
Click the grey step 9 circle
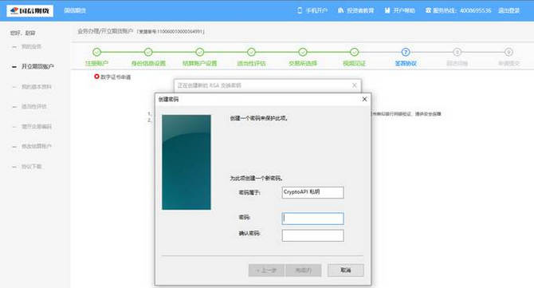[x=508, y=52]
